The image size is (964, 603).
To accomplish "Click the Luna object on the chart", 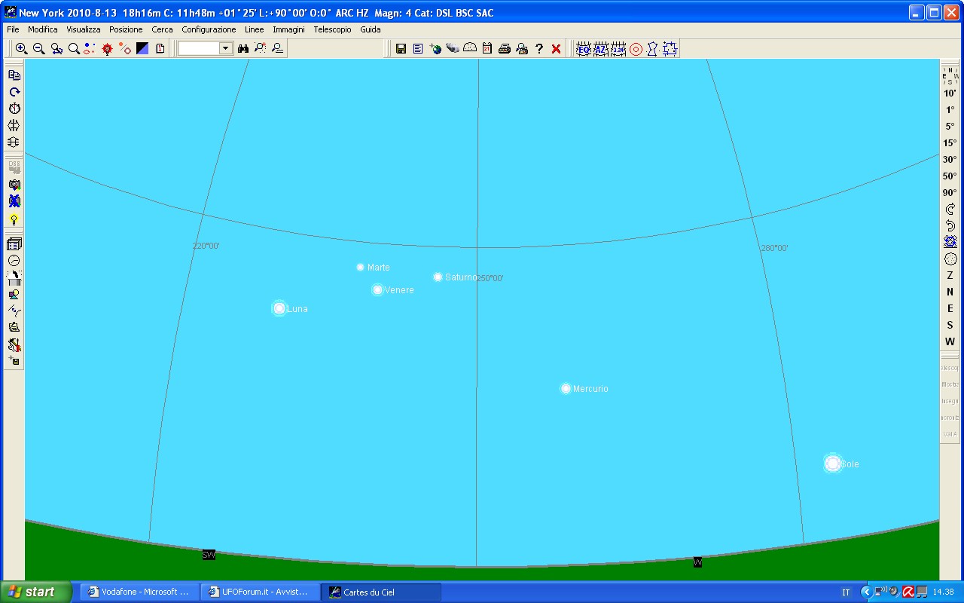I will (279, 308).
